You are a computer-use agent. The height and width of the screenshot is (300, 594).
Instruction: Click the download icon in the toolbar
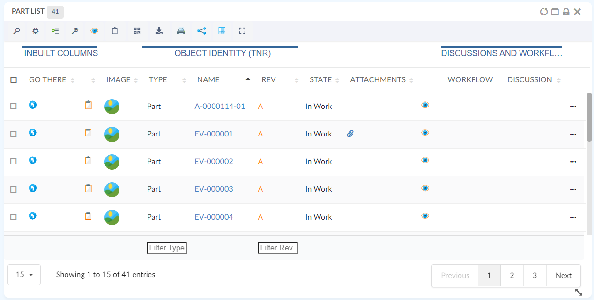159,31
